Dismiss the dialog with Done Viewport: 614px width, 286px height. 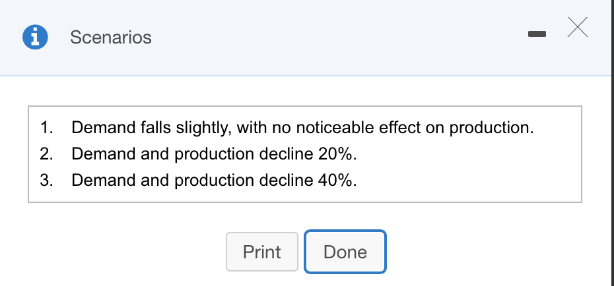click(345, 252)
